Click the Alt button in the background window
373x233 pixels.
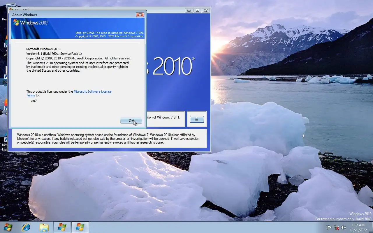coord(197,120)
